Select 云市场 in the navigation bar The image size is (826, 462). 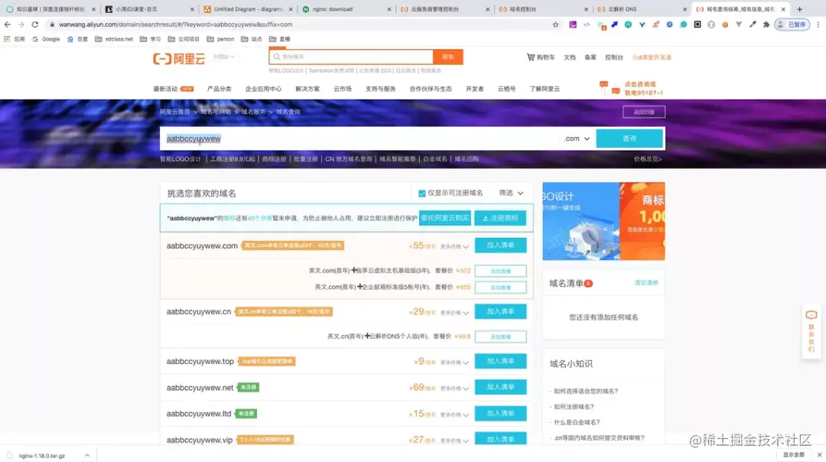[x=343, y=88]
